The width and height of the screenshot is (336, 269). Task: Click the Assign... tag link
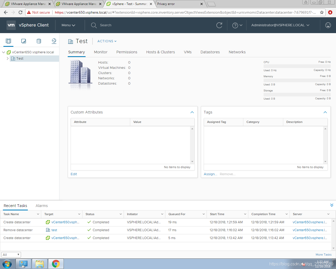211,174
